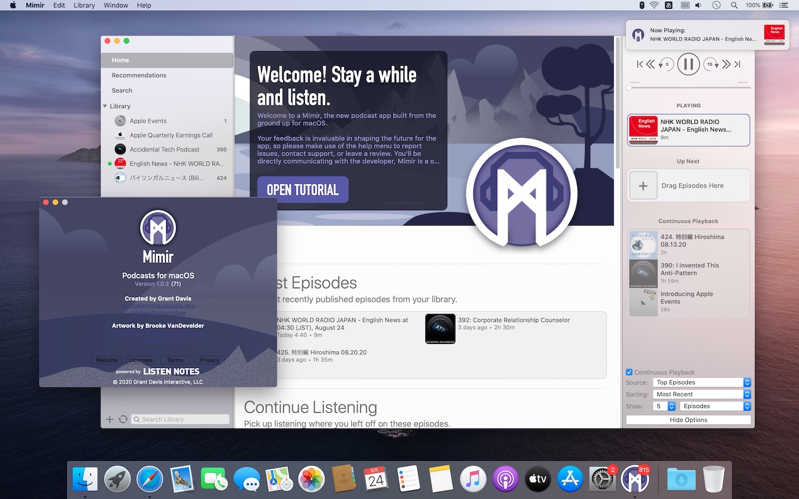Click Licenses button in About window
Image resolution: width=799 pixels, height=499 pixels.
pos(141,360)
